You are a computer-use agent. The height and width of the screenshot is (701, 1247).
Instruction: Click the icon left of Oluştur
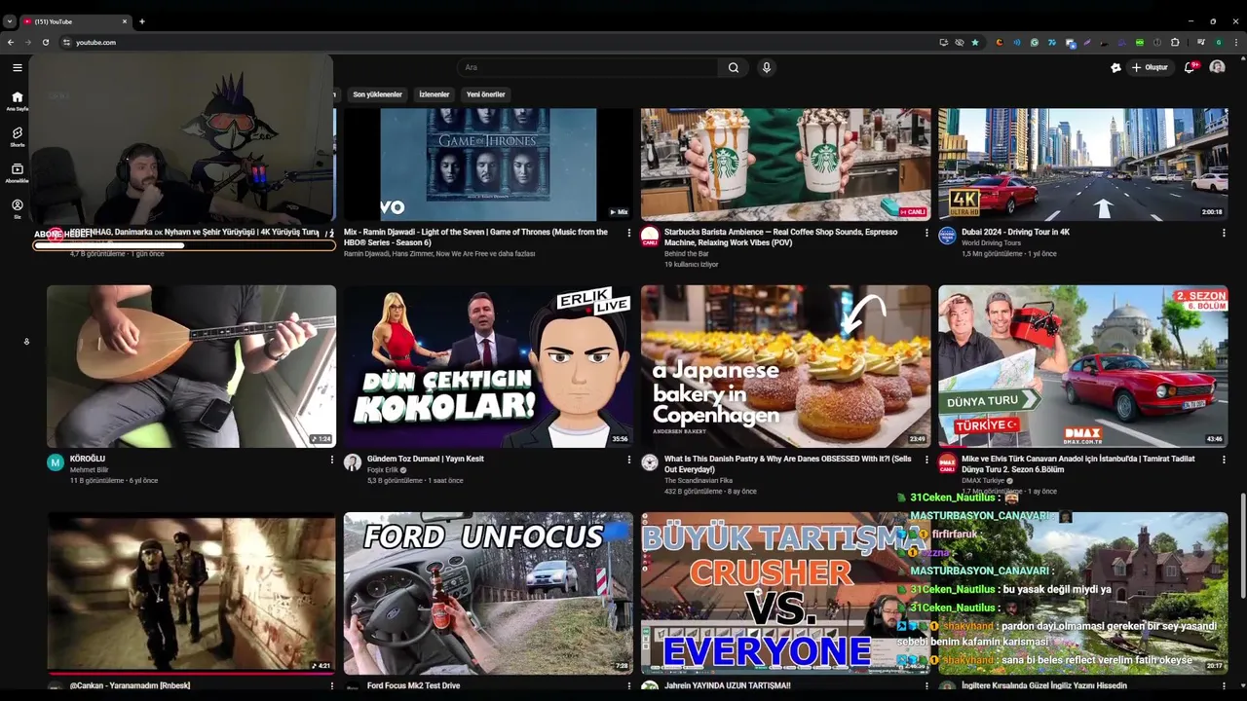pos(1115,67)
